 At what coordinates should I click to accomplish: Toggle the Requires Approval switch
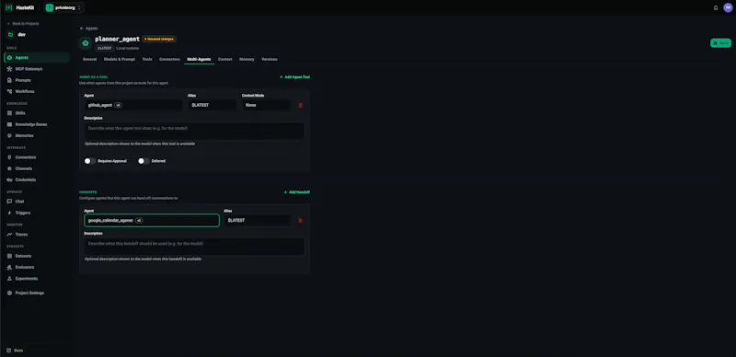89,161
